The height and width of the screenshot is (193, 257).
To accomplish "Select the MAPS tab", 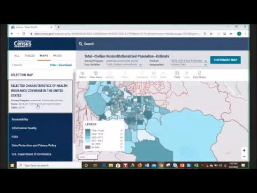I will [x=44, y=56].
